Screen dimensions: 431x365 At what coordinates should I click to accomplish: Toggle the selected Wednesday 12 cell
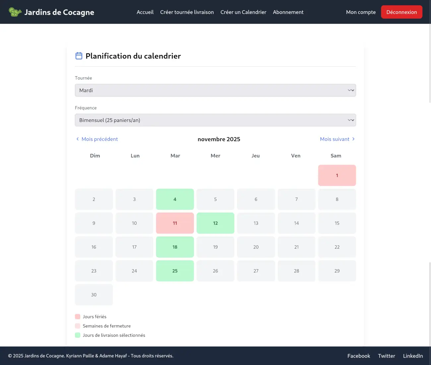point(215,223)
